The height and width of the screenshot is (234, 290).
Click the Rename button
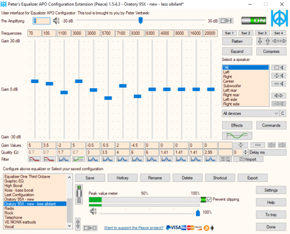(x=155, y=178)
